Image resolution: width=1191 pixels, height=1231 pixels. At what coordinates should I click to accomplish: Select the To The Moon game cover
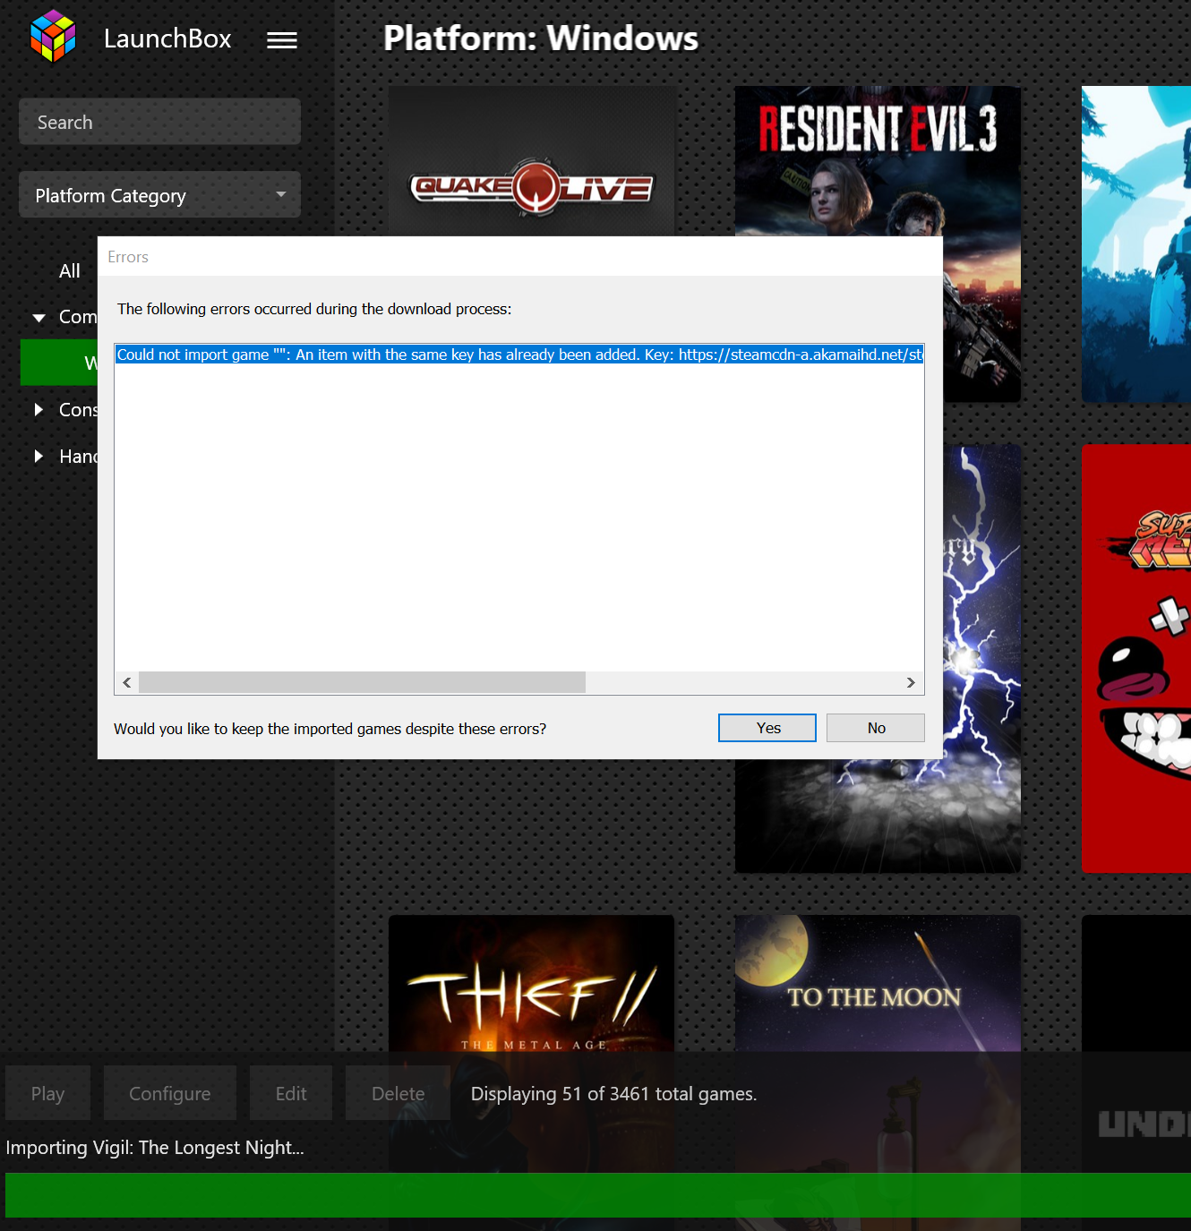coord(878,983)
